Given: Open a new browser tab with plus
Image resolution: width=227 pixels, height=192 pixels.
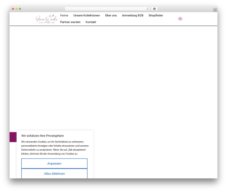Looking at the screenshot, I should 215,10.
